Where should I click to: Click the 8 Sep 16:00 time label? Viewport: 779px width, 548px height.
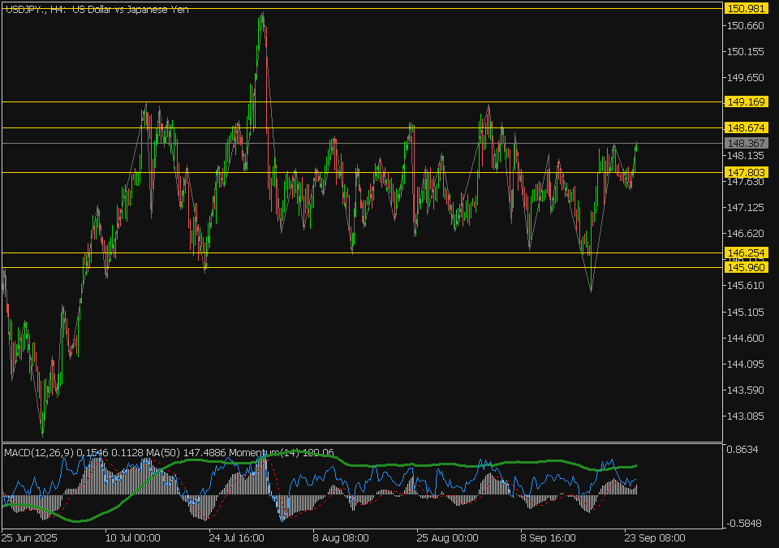548,538
